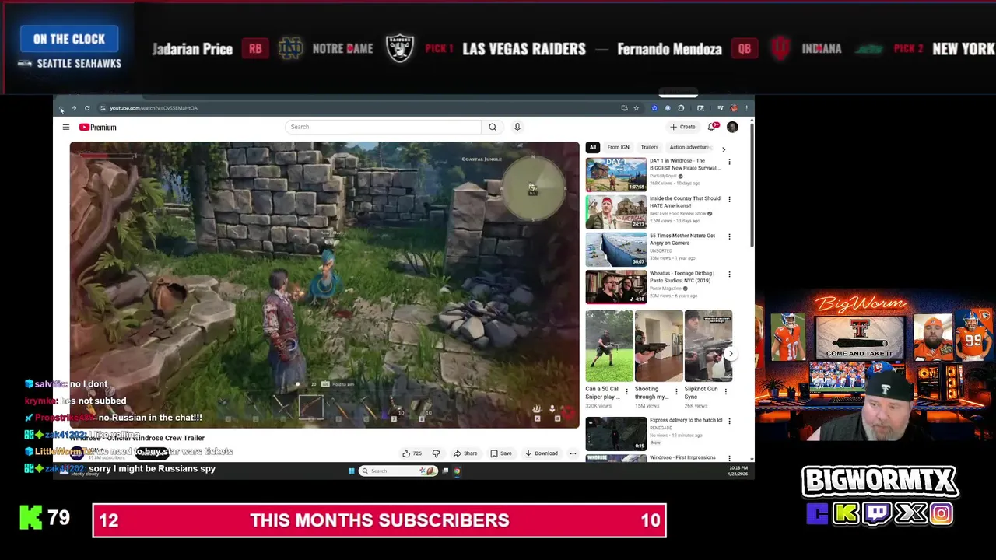Open options for Inside the Country video

[729, 199]
